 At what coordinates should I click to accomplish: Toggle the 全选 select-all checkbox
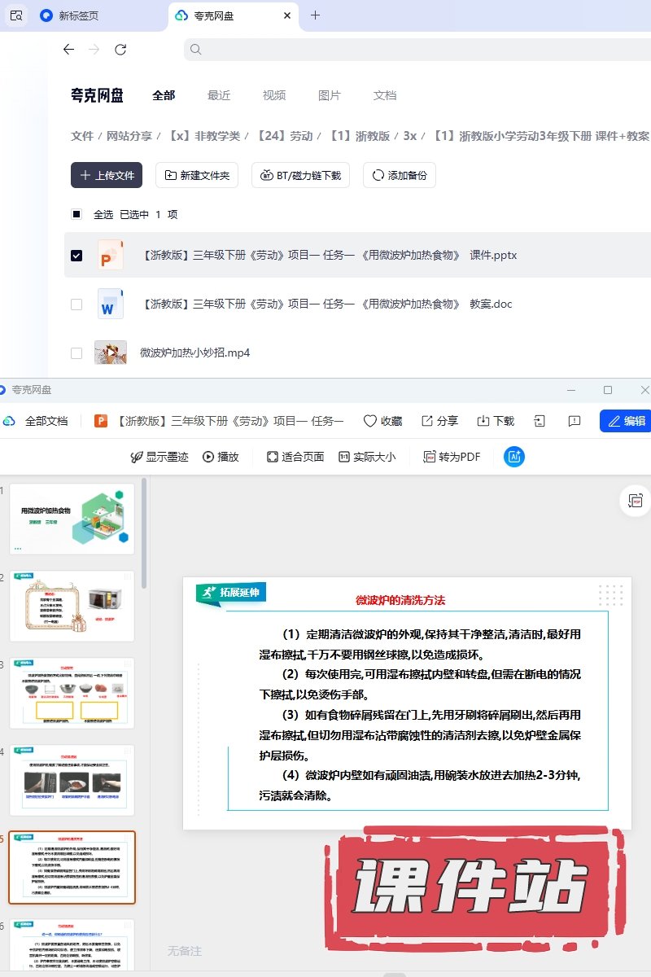(76, 214)
